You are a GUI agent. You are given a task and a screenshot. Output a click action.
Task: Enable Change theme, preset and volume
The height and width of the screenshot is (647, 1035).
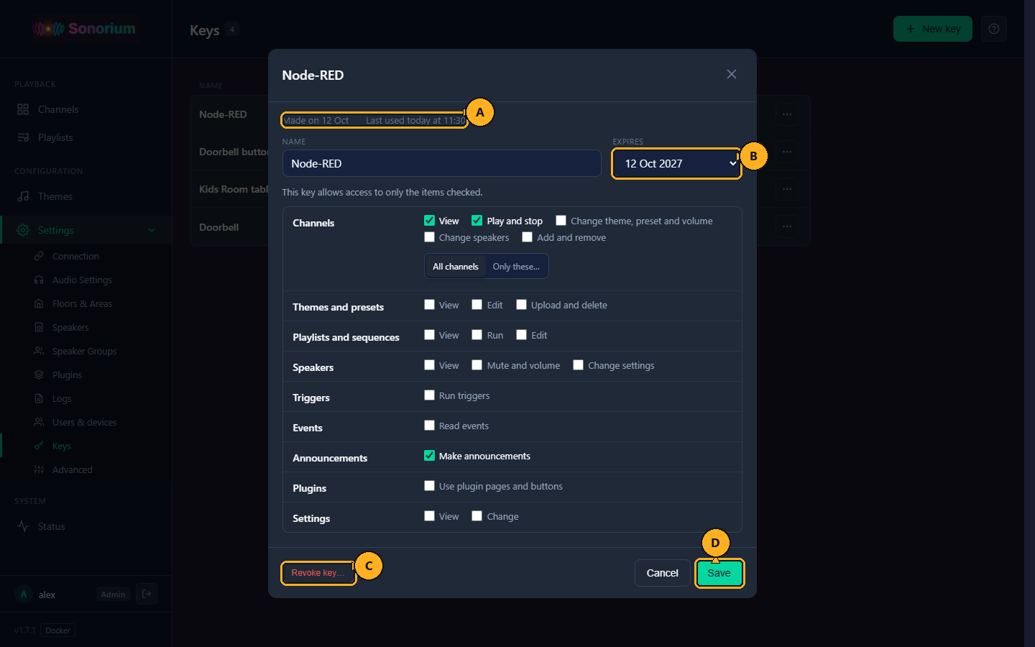click(x=561, y=221)
